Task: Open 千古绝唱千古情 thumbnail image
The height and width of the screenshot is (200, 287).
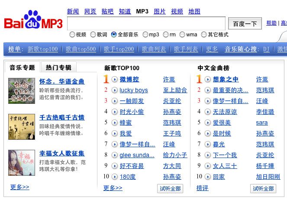Action: click(22, 127)
